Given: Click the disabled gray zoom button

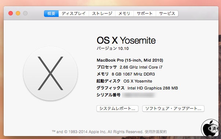Looking at the screenshot, I should pyautogui.click(x=25, y=13).
